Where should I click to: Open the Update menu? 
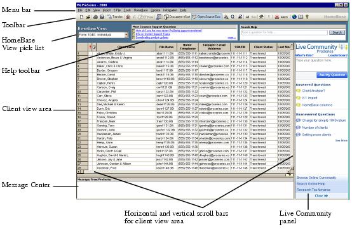(155, 10)
